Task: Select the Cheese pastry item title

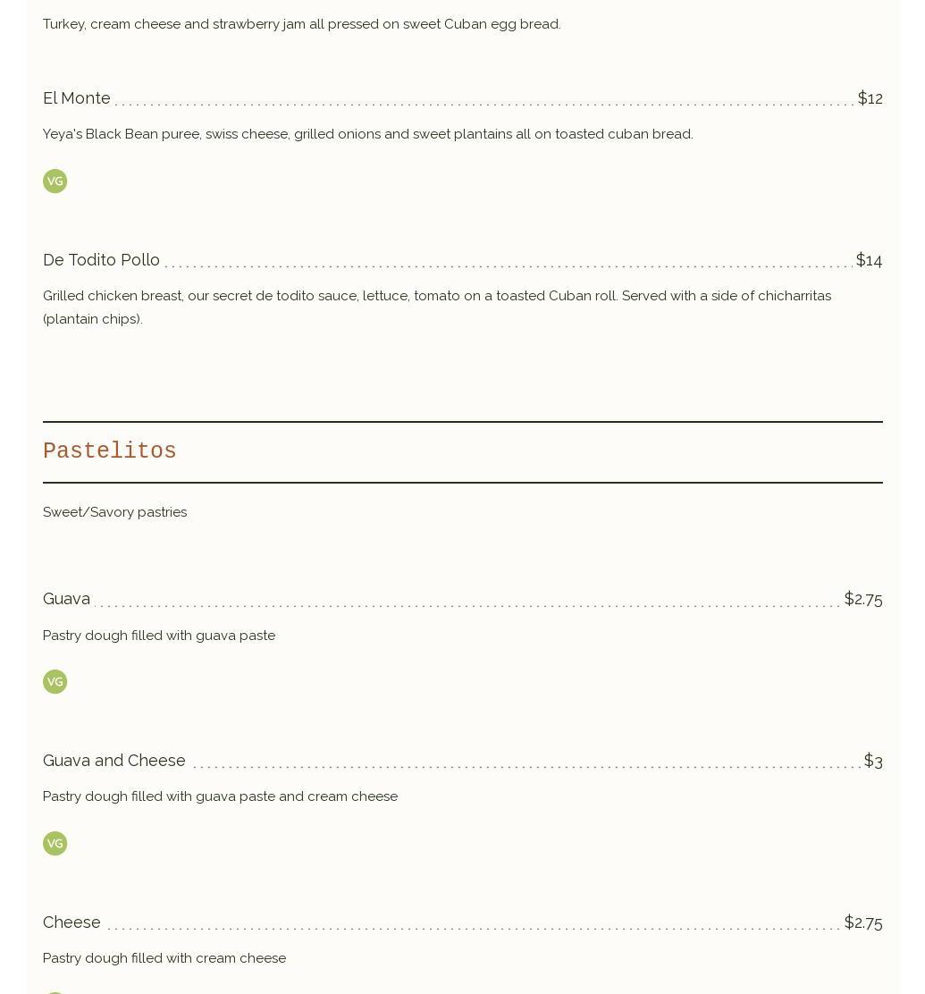Action: pos(71,922)
